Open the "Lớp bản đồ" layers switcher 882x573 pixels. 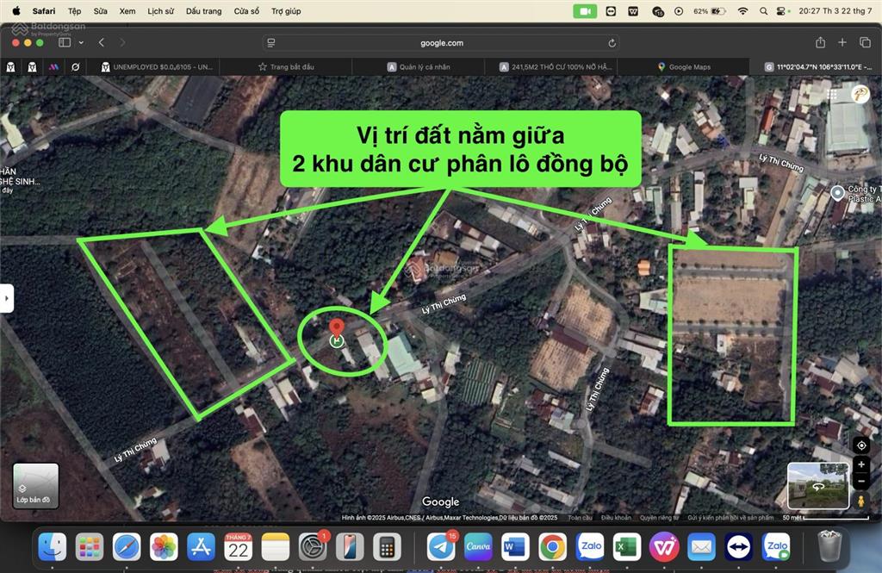click(x=35, y=485)
